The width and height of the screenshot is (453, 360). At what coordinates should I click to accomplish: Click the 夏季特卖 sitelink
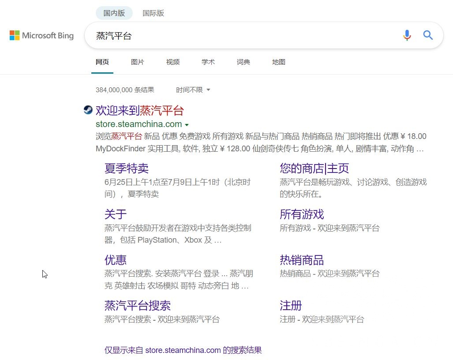click(x=126, y=168)
